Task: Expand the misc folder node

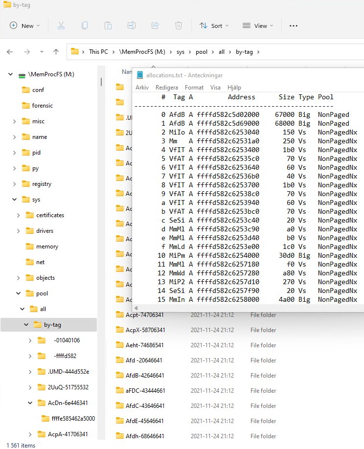Action: (14, 121)
